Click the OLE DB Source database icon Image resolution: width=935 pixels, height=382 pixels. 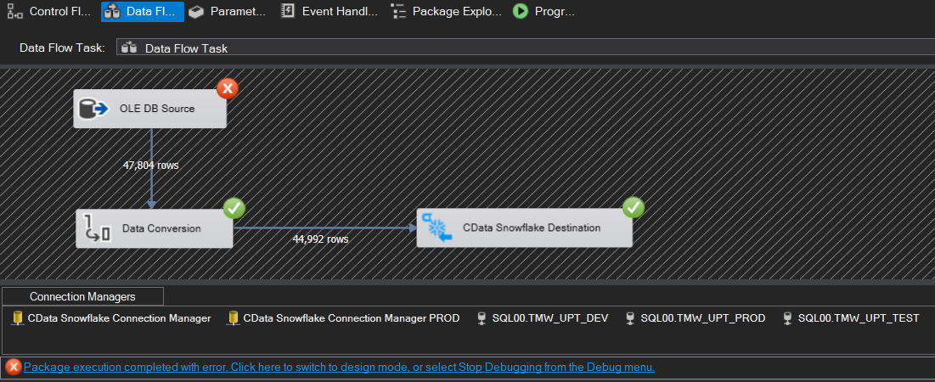coord(93,109)
